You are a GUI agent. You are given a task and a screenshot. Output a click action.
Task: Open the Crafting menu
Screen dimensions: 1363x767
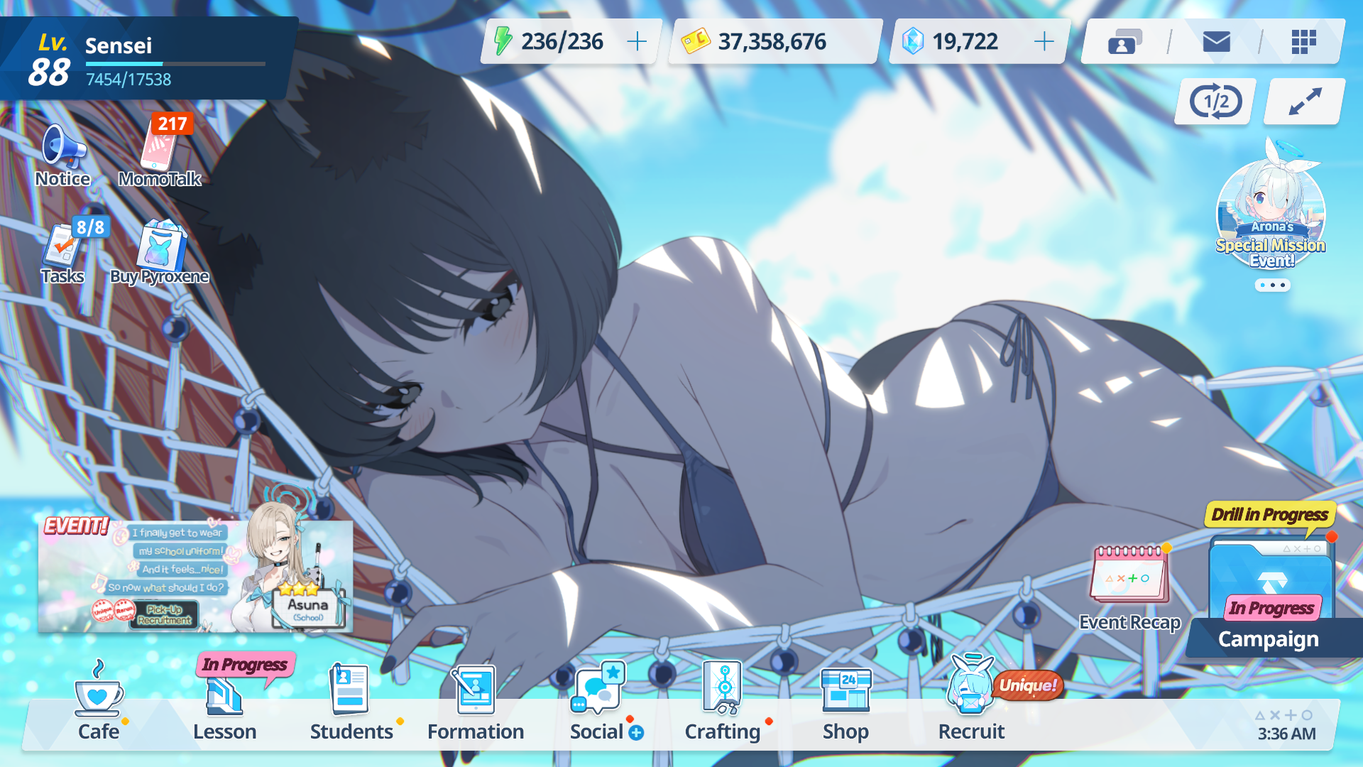723,703
